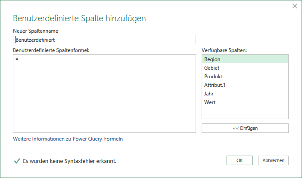This screenshot has height=178, width=302.
Task: Cancel via the Abbrechen button
Action: pyautogui.click(x=273, y=160)
